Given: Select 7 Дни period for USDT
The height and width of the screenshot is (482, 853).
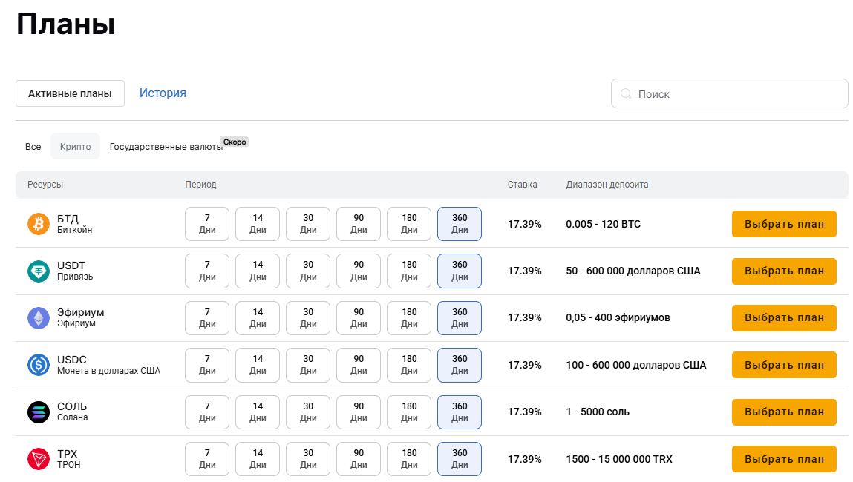Looking at the screenshot, I should point(207,271).
